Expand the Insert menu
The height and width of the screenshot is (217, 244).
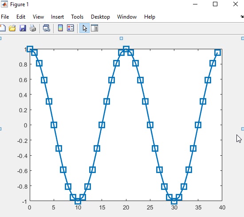(57, 17)
